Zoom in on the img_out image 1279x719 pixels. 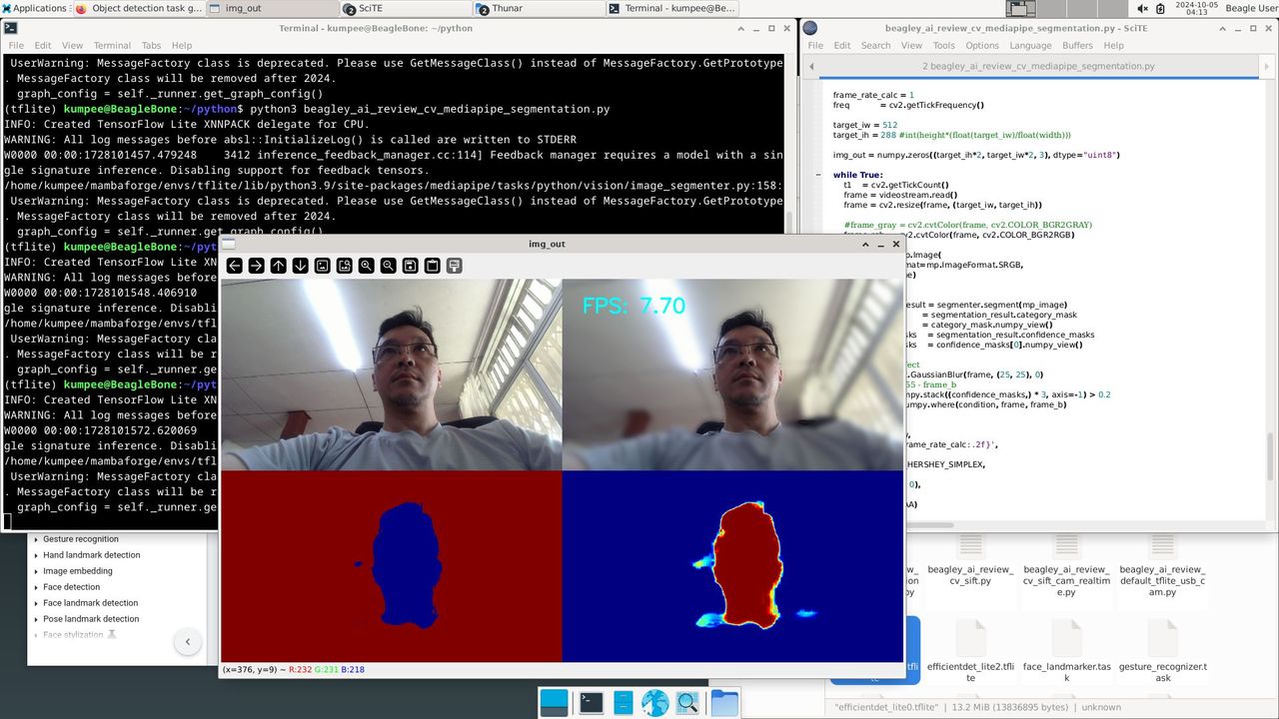point(367,266)
